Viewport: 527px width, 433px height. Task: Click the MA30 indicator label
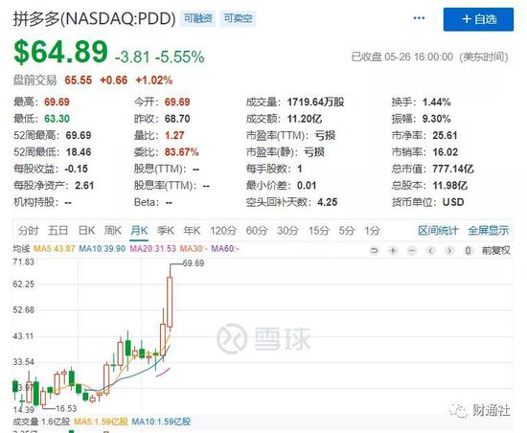coord(194,249)
